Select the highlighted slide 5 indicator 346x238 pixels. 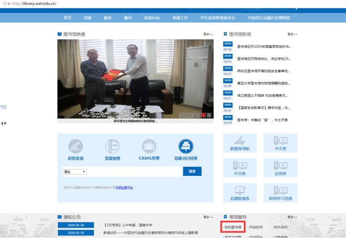pos(203,115)
